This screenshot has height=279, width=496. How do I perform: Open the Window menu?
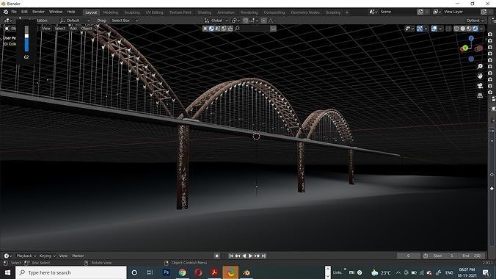pyautogui.click(x=56, y=12)
